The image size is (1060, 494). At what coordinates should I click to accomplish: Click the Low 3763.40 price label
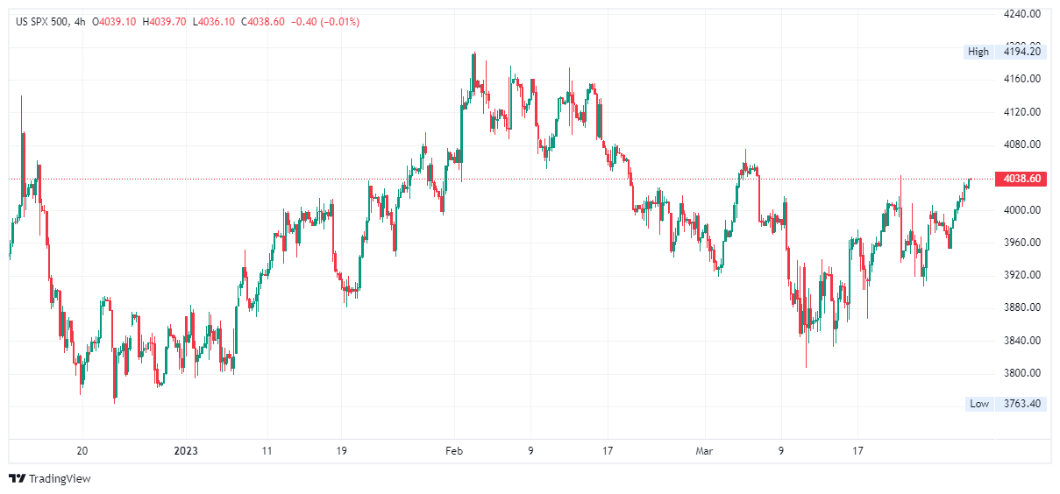[1004, 404]
